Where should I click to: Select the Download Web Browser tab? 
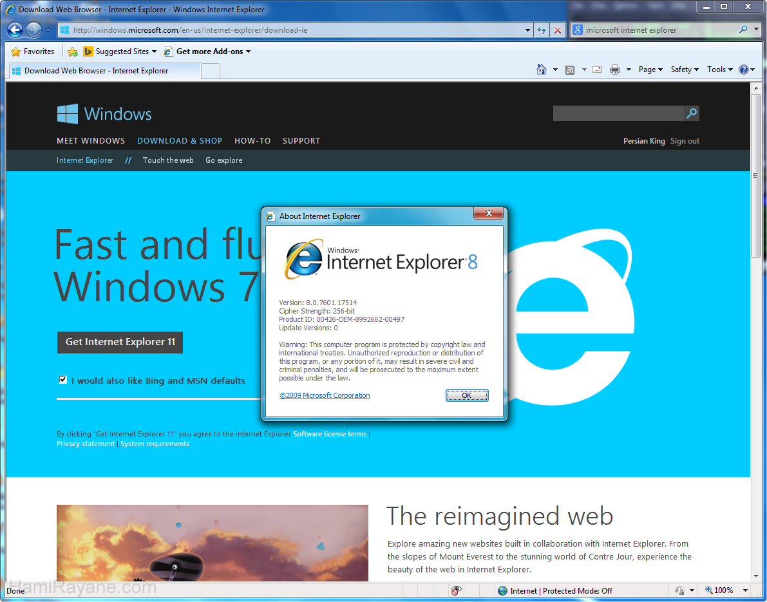pos(104,71)
